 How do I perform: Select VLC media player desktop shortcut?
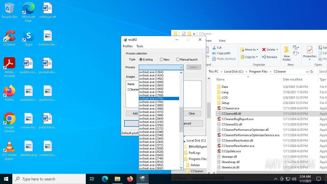(9, 150)
